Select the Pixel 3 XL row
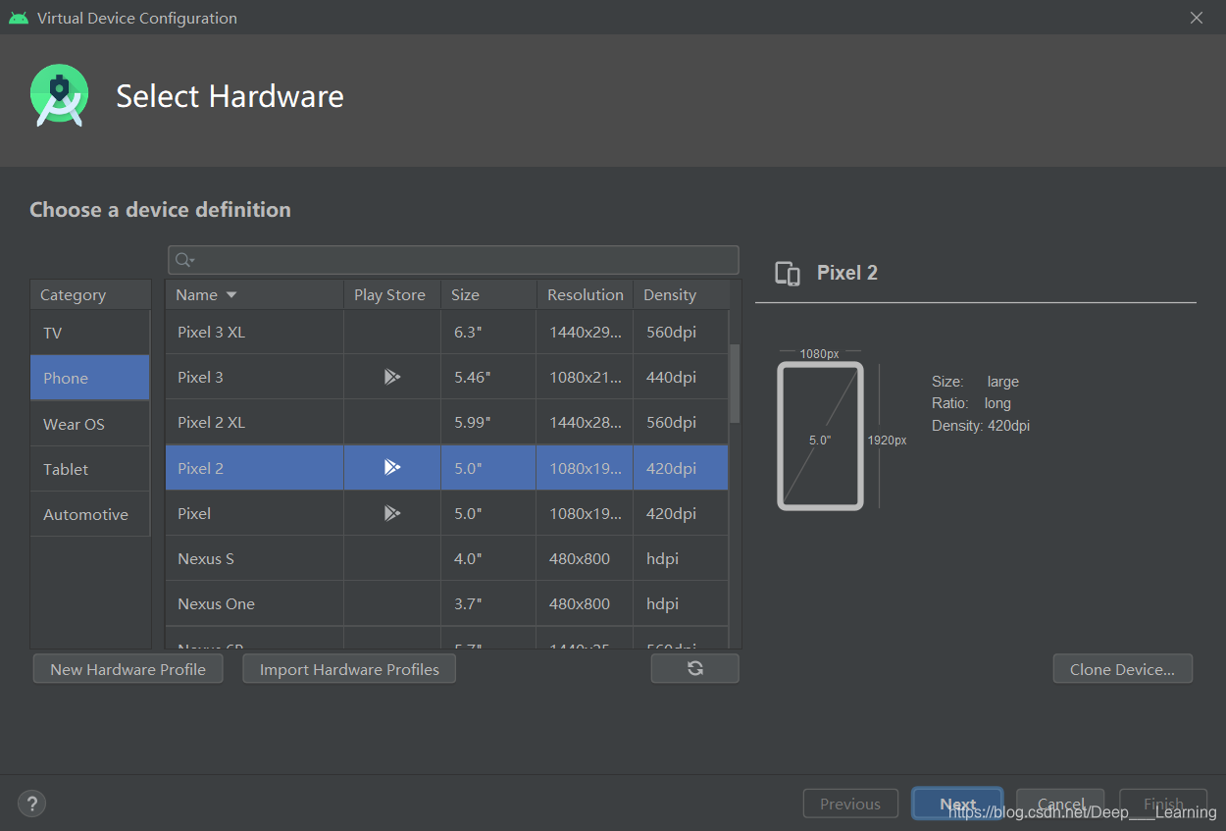 point(447,332)
